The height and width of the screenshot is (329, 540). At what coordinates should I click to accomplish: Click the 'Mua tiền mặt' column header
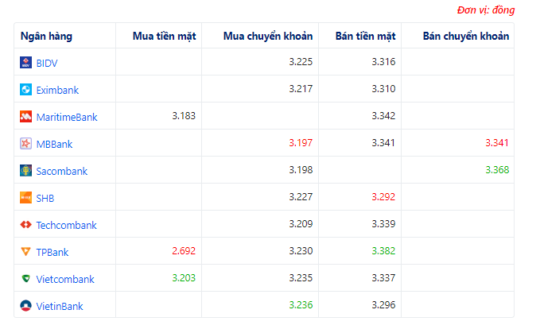point(165,36)
